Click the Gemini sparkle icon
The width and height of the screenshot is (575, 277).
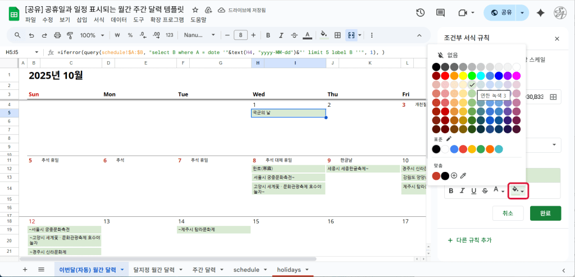541,12
